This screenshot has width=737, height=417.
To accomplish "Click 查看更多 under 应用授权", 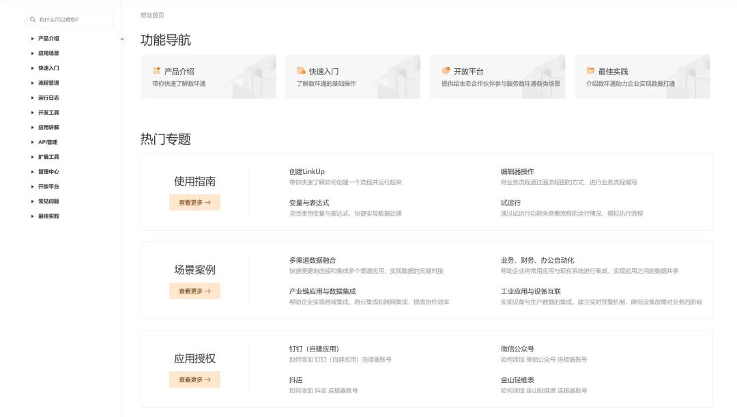I will [x=194, y=379].
